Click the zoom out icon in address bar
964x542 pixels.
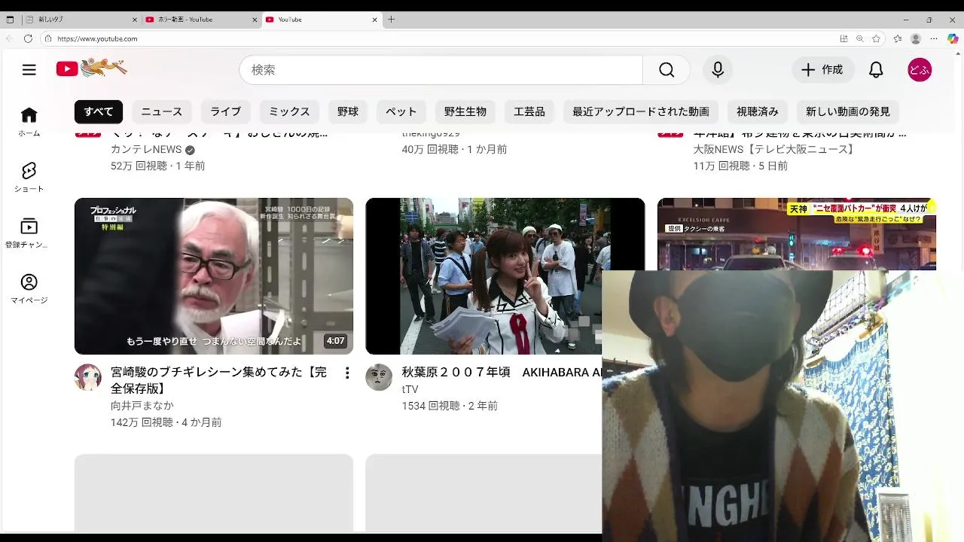[x=860, y=38]
